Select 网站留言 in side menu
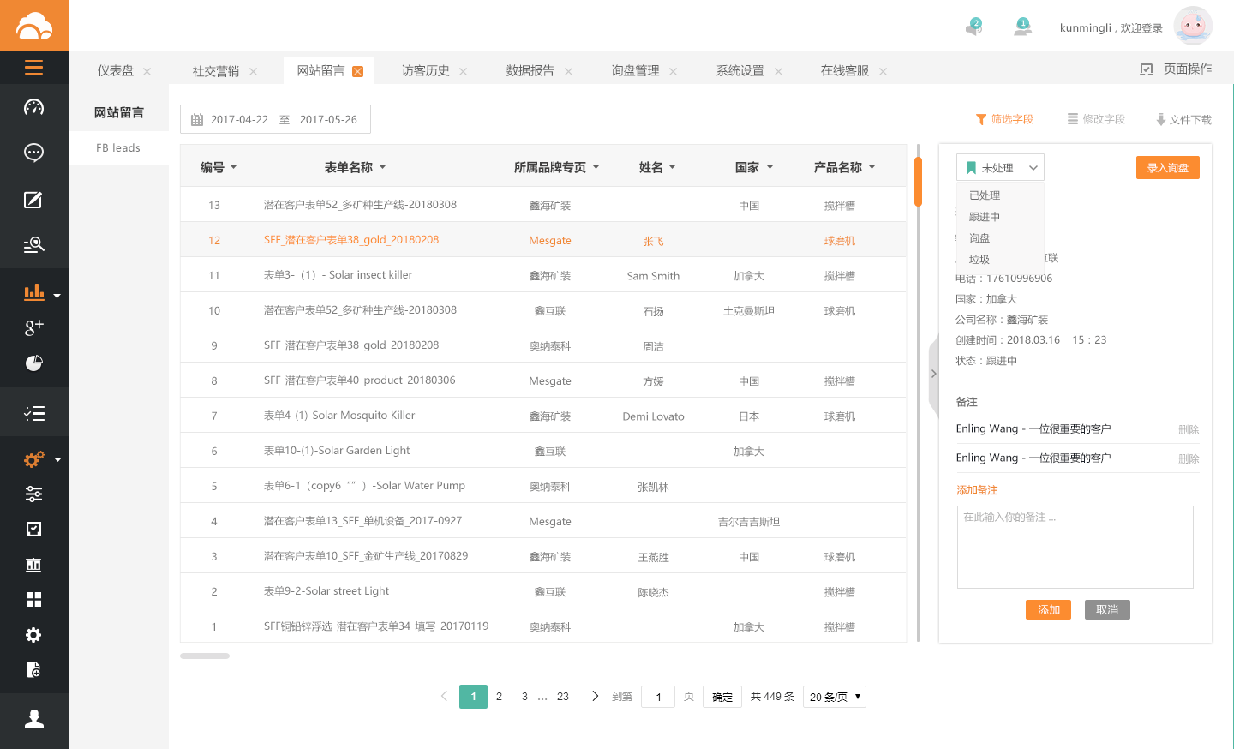This screenshot has width=1234, height=749. [118, 112]
